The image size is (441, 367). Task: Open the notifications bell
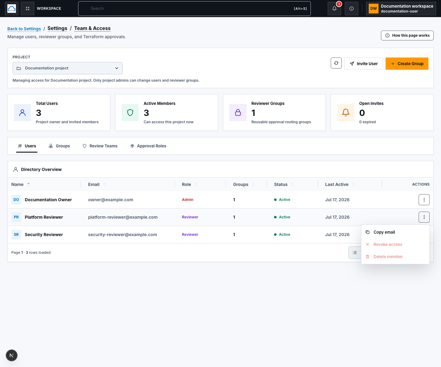tap(334, 9)
